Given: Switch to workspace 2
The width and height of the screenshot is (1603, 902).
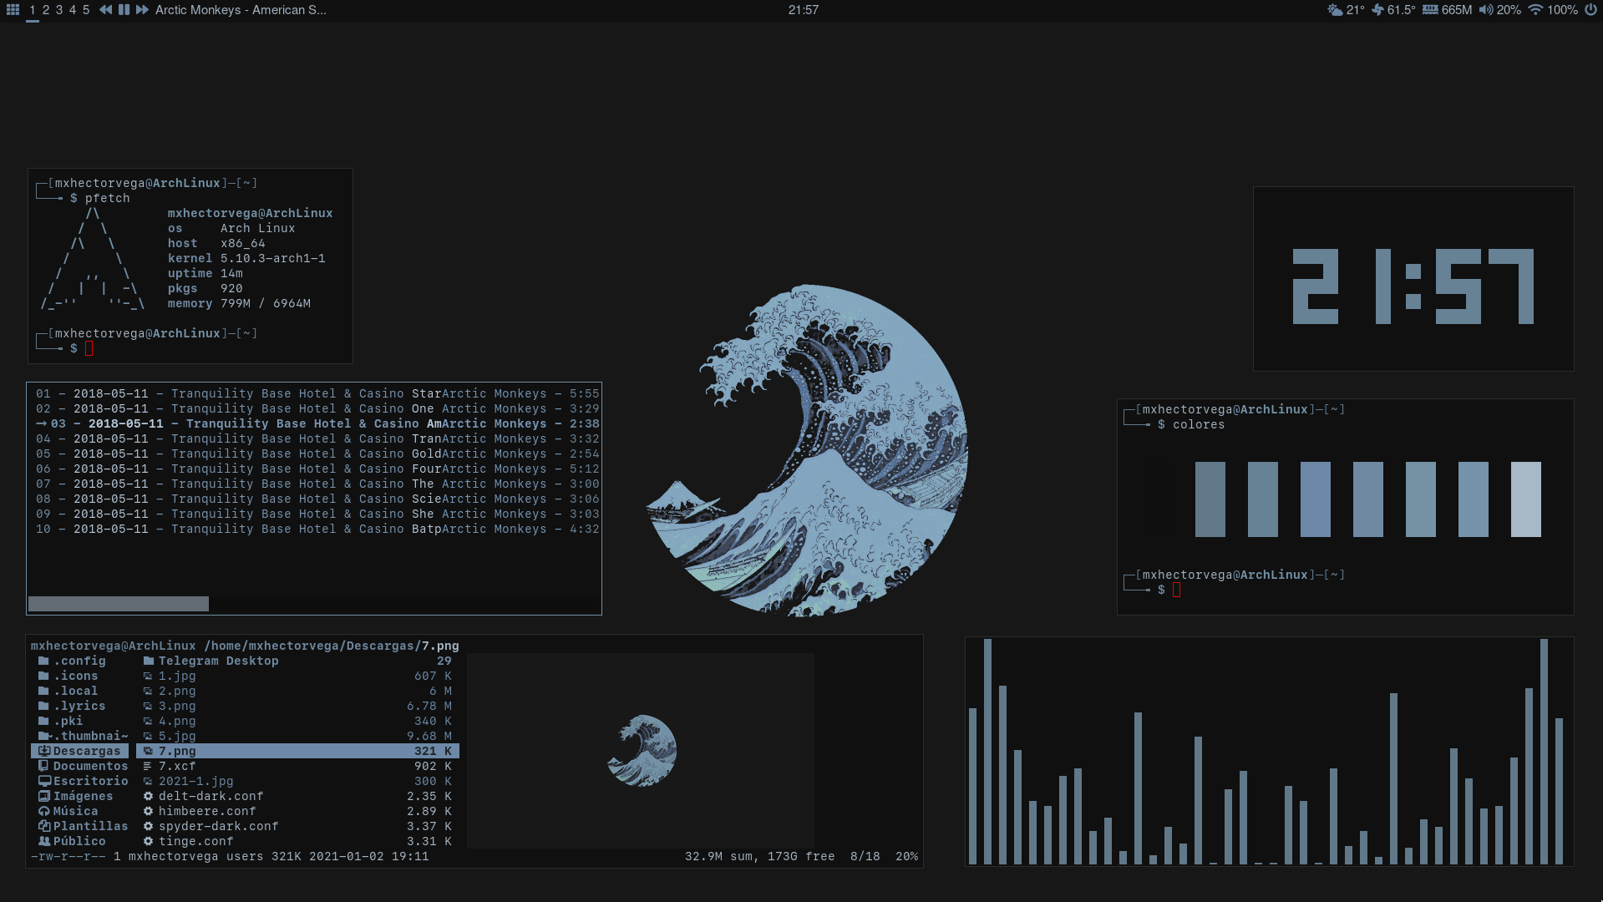Looking at the screenshot, I should click(46, 10).
